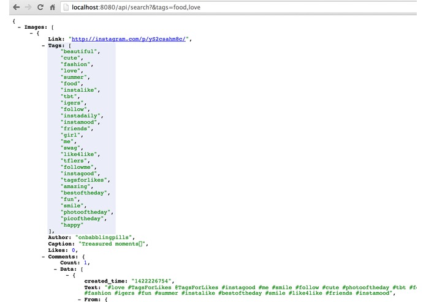Viewport: 426px width, 302px height.
Task: Click the Link key label
Action: coord(56,39)
